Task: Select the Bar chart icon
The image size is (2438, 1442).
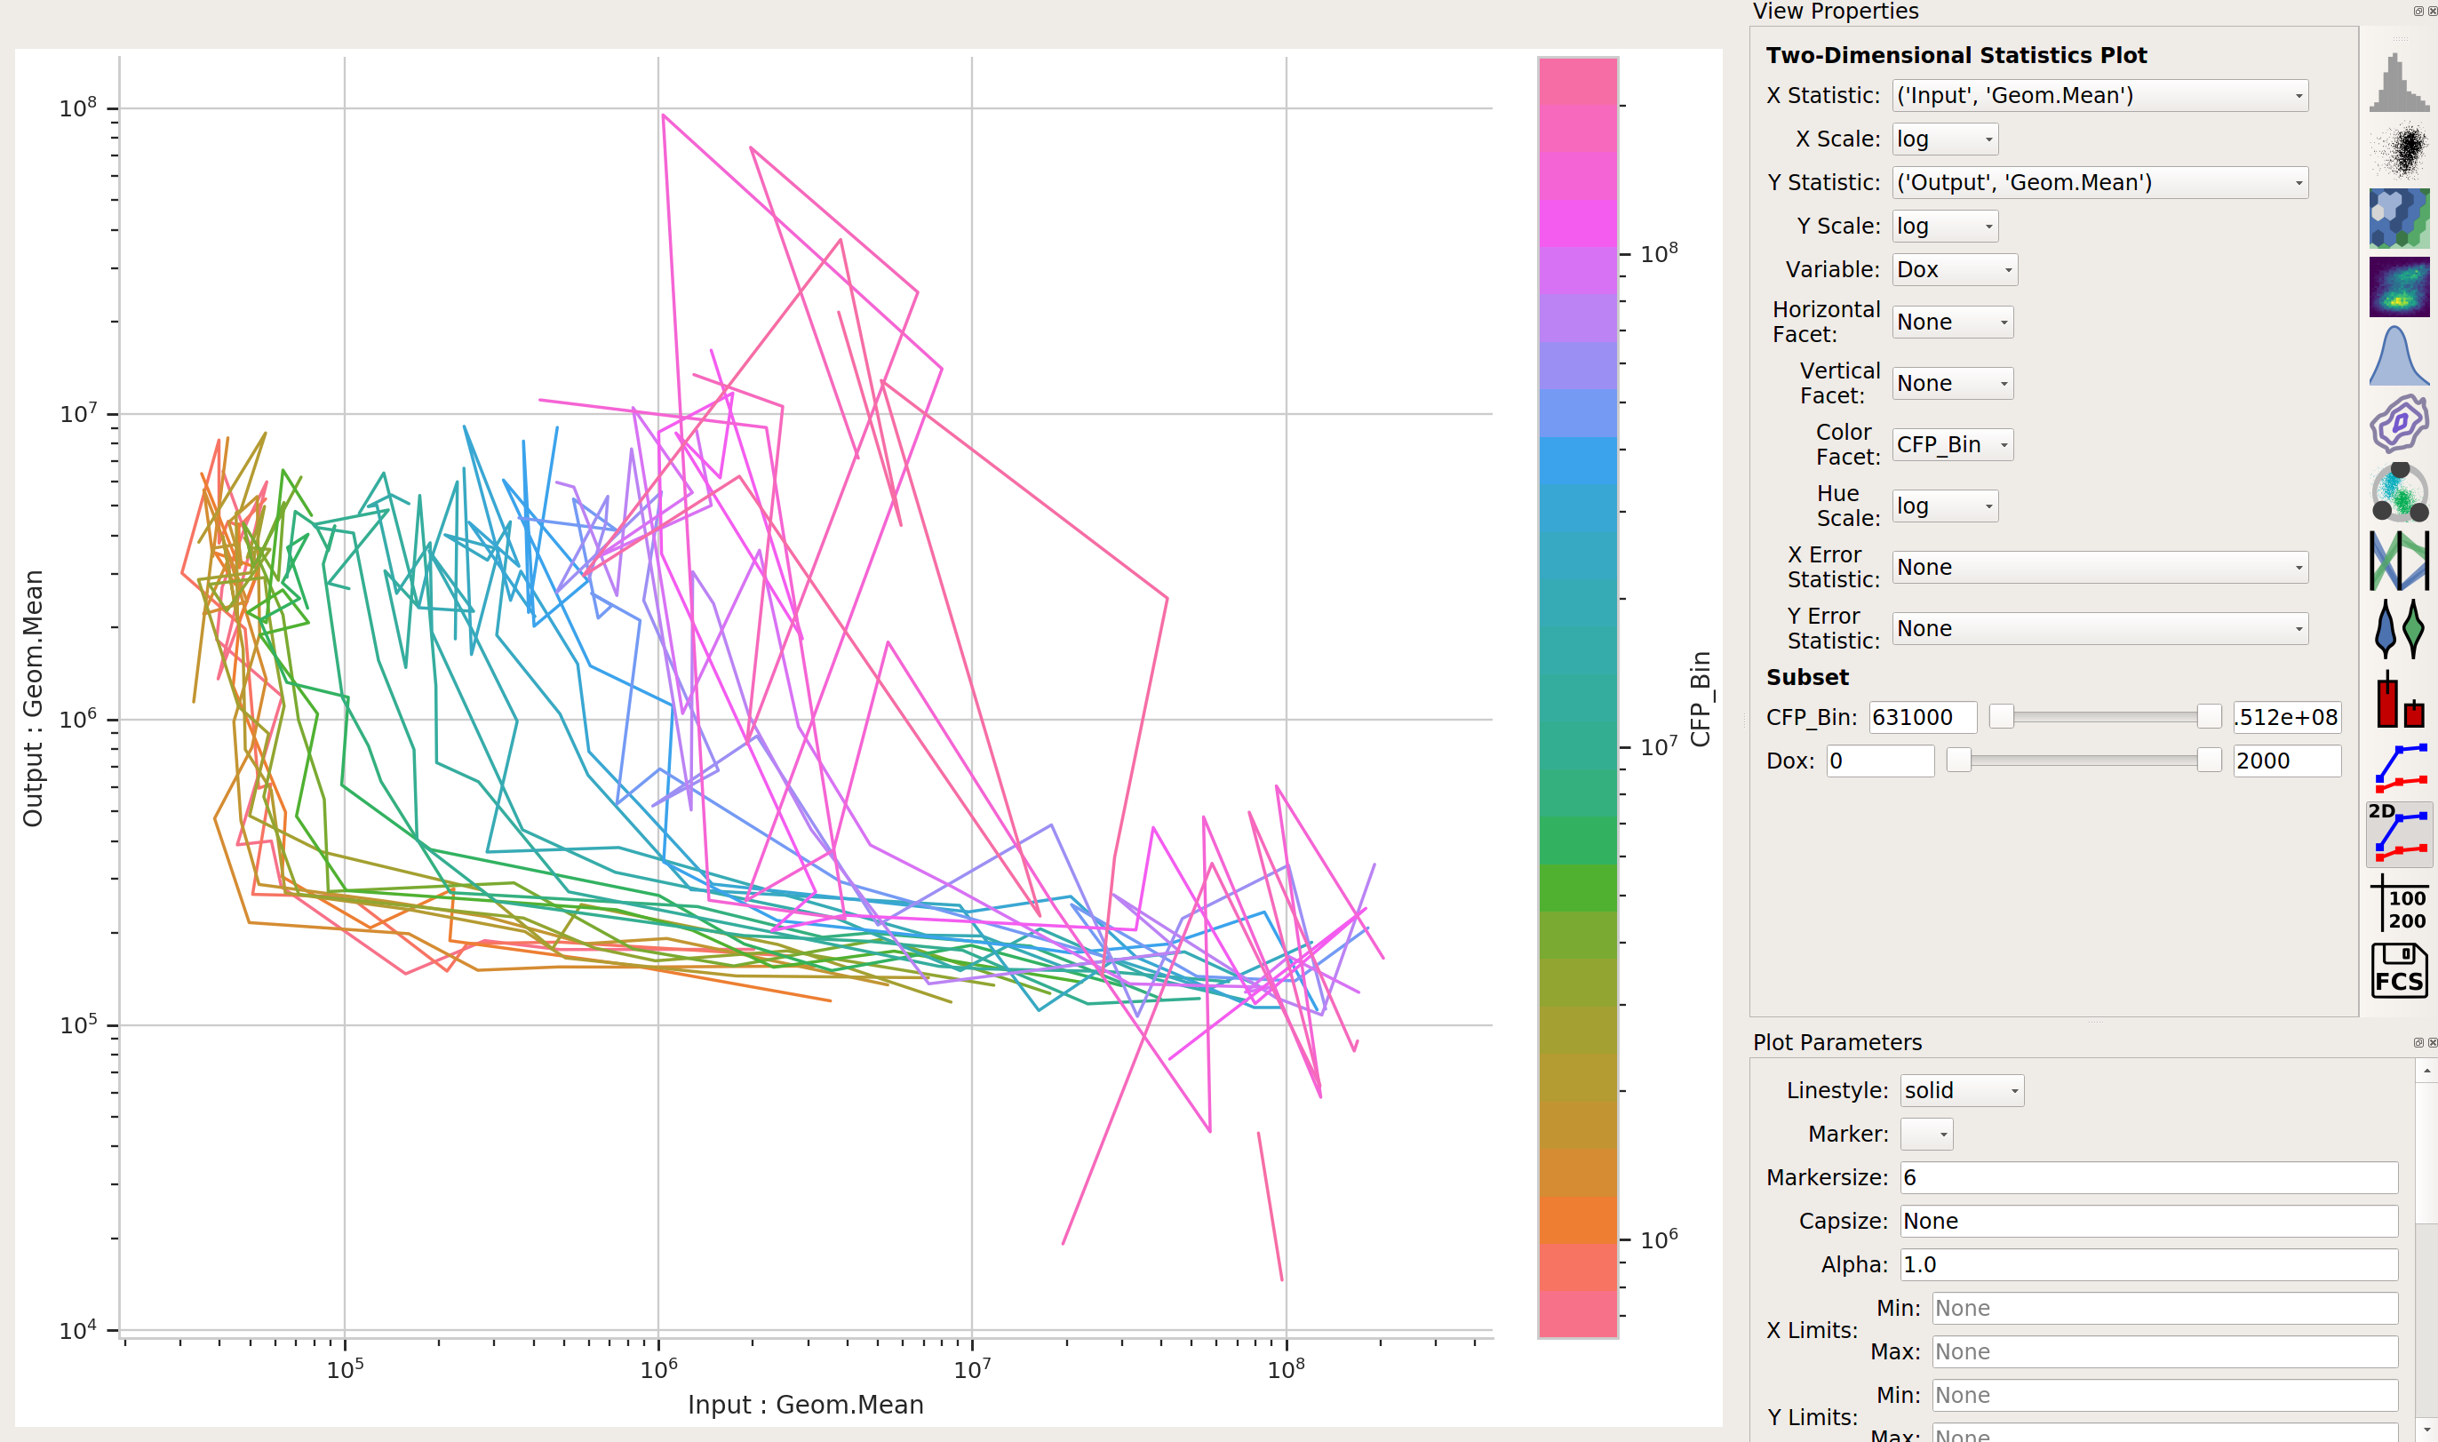Action: click(2398, 697)
